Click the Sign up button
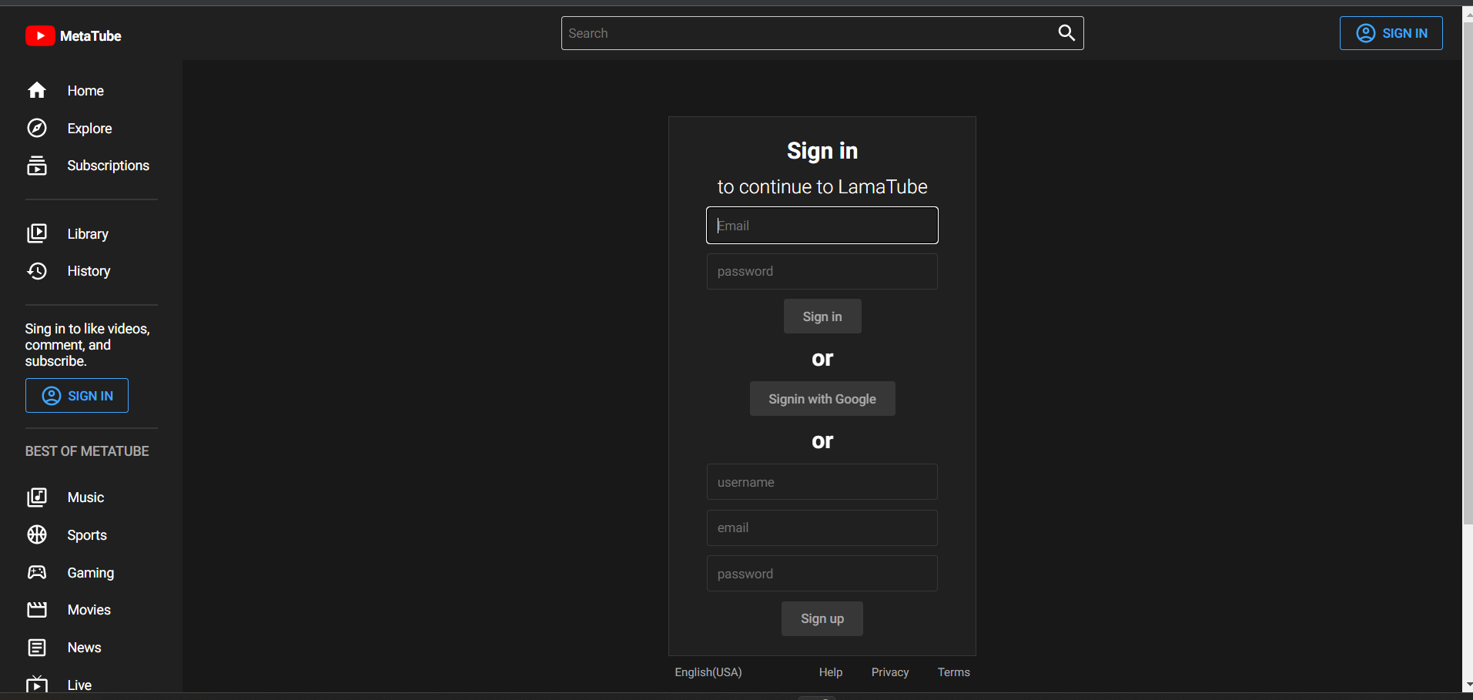 (x=822, y=618)
